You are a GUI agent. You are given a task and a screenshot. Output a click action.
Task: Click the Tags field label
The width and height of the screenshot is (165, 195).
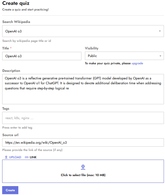click(x=6, y=109)
